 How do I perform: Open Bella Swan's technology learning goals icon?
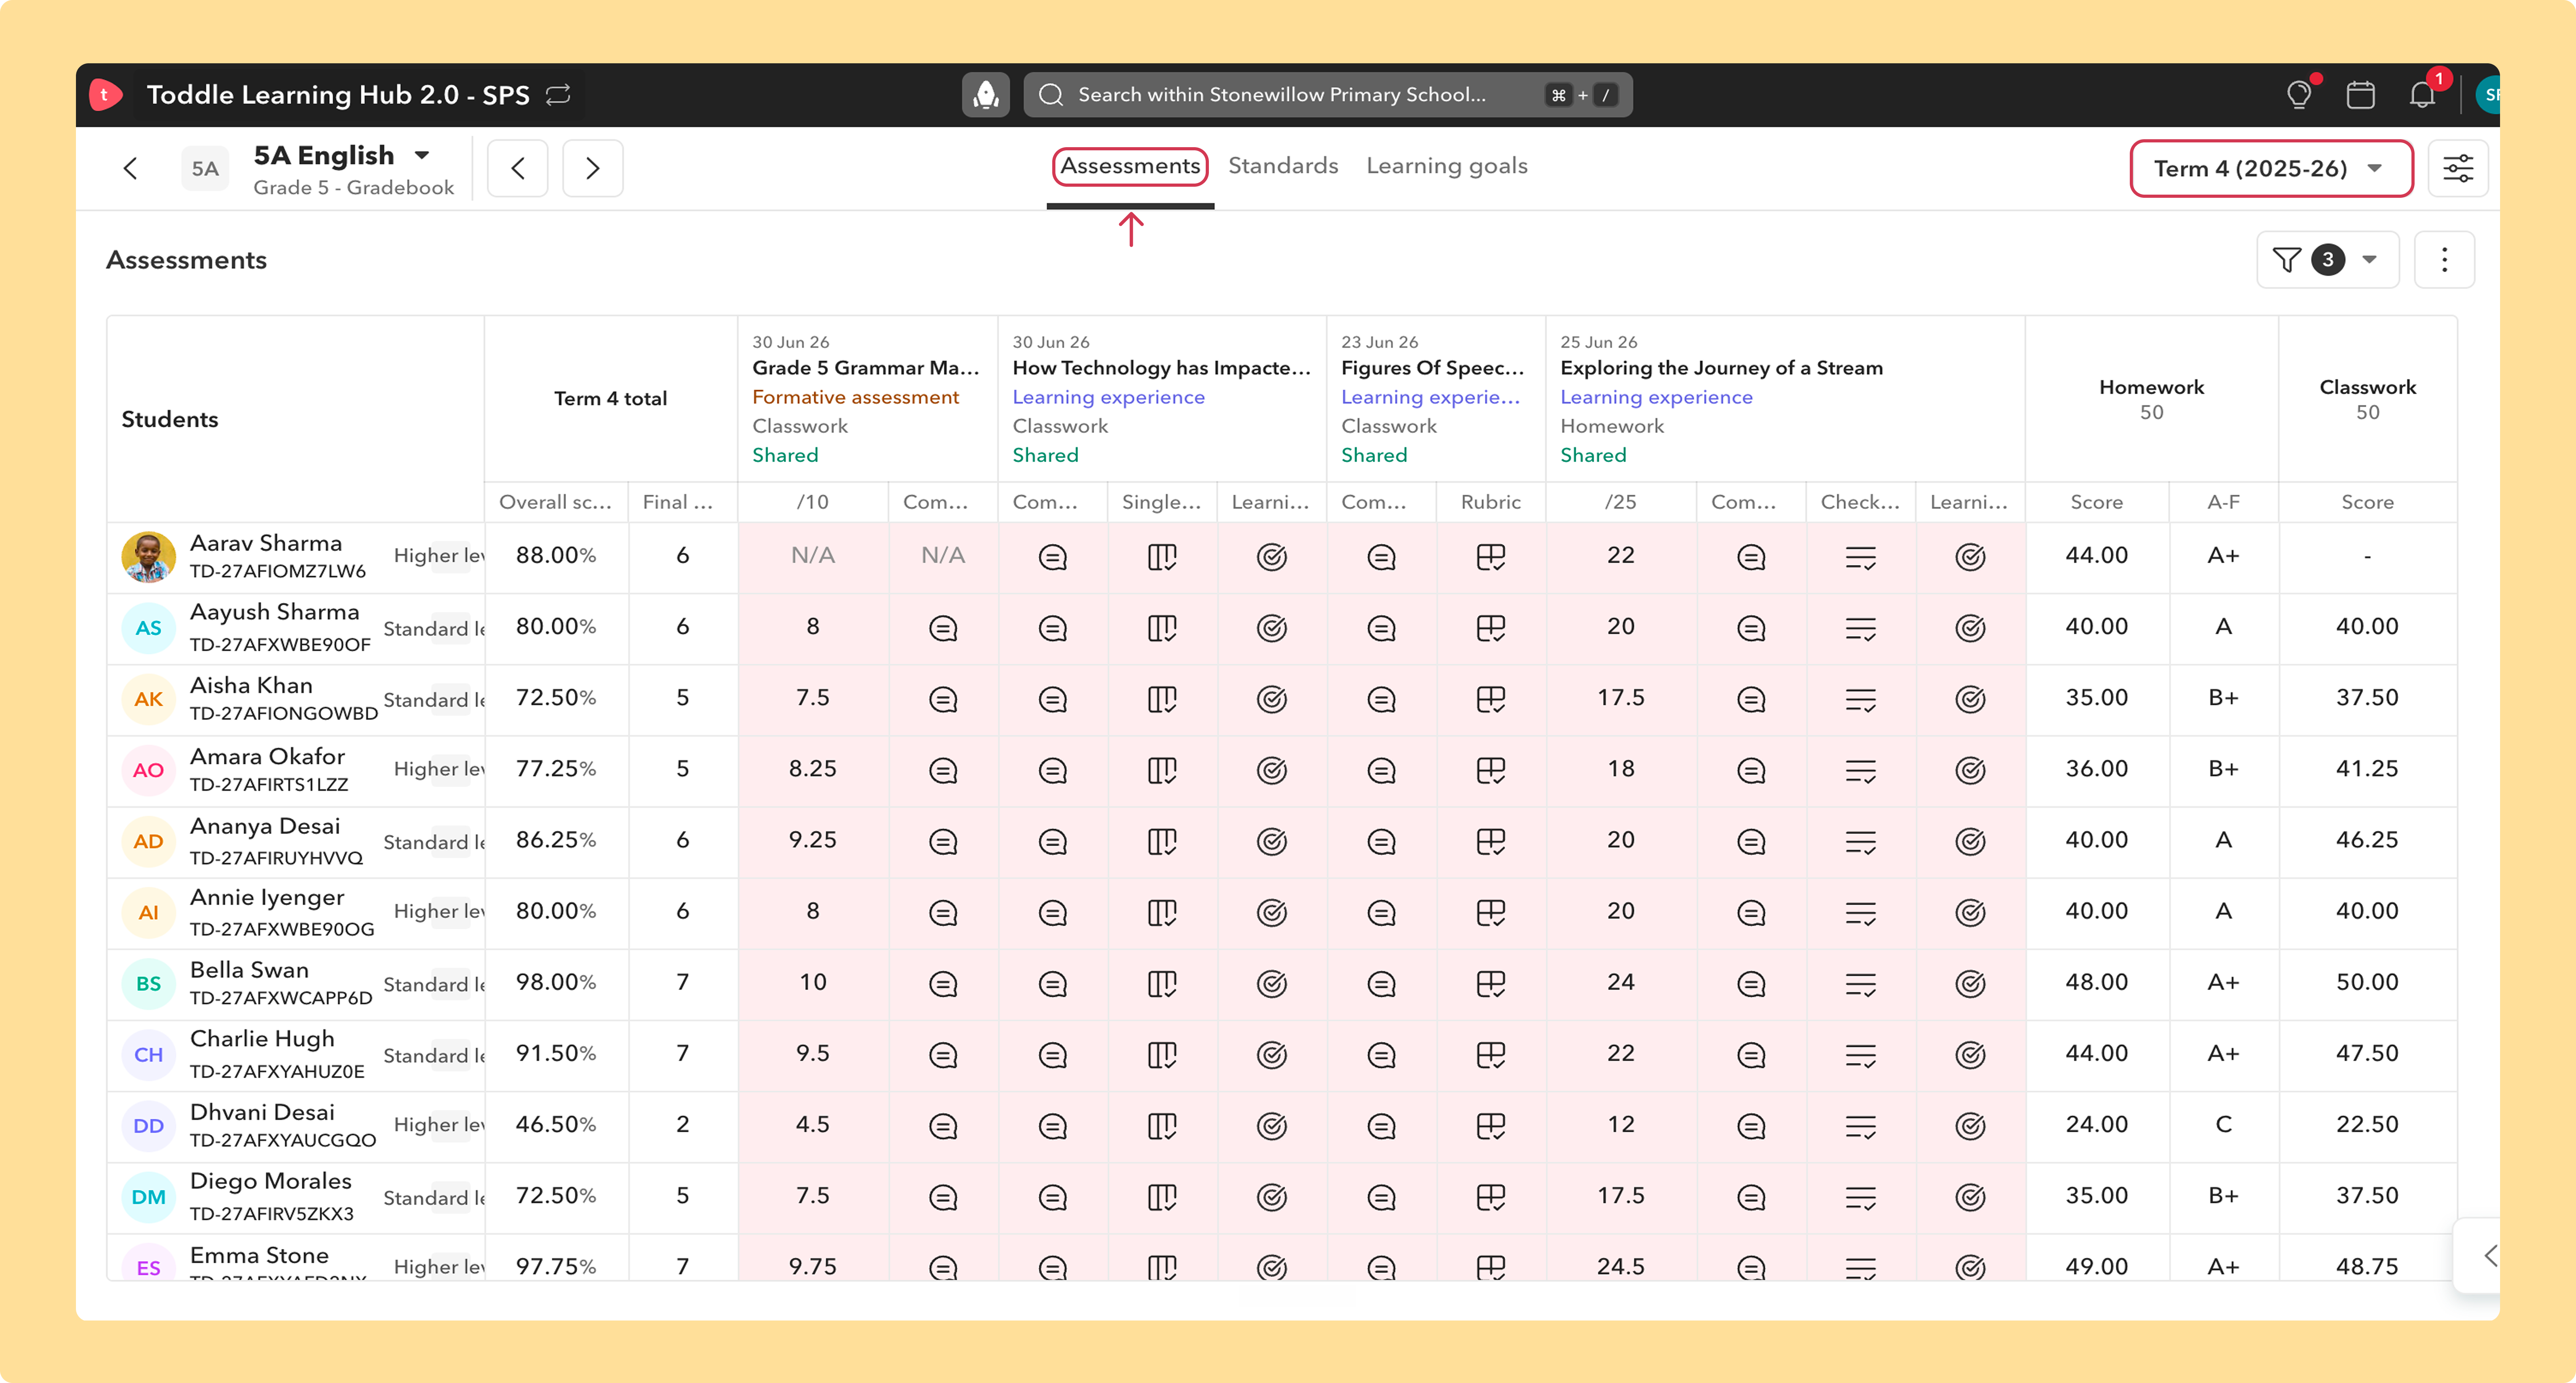1271,984
